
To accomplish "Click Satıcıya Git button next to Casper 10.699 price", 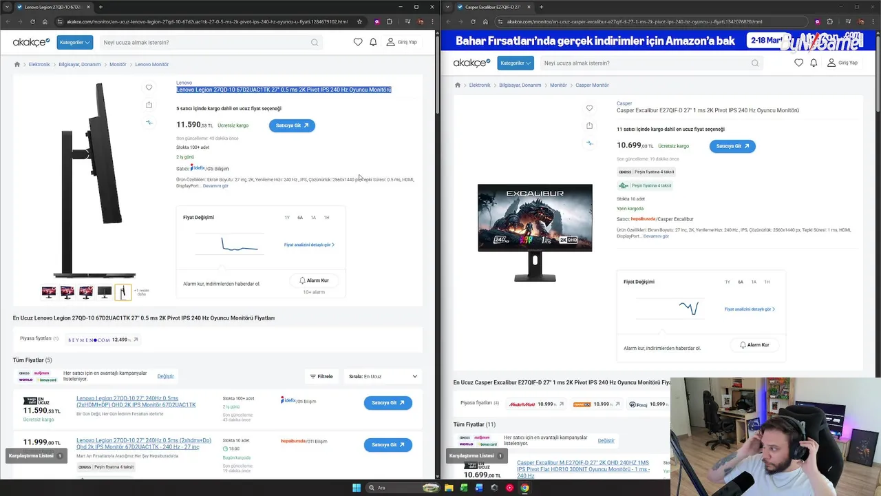I will [732, 146].
